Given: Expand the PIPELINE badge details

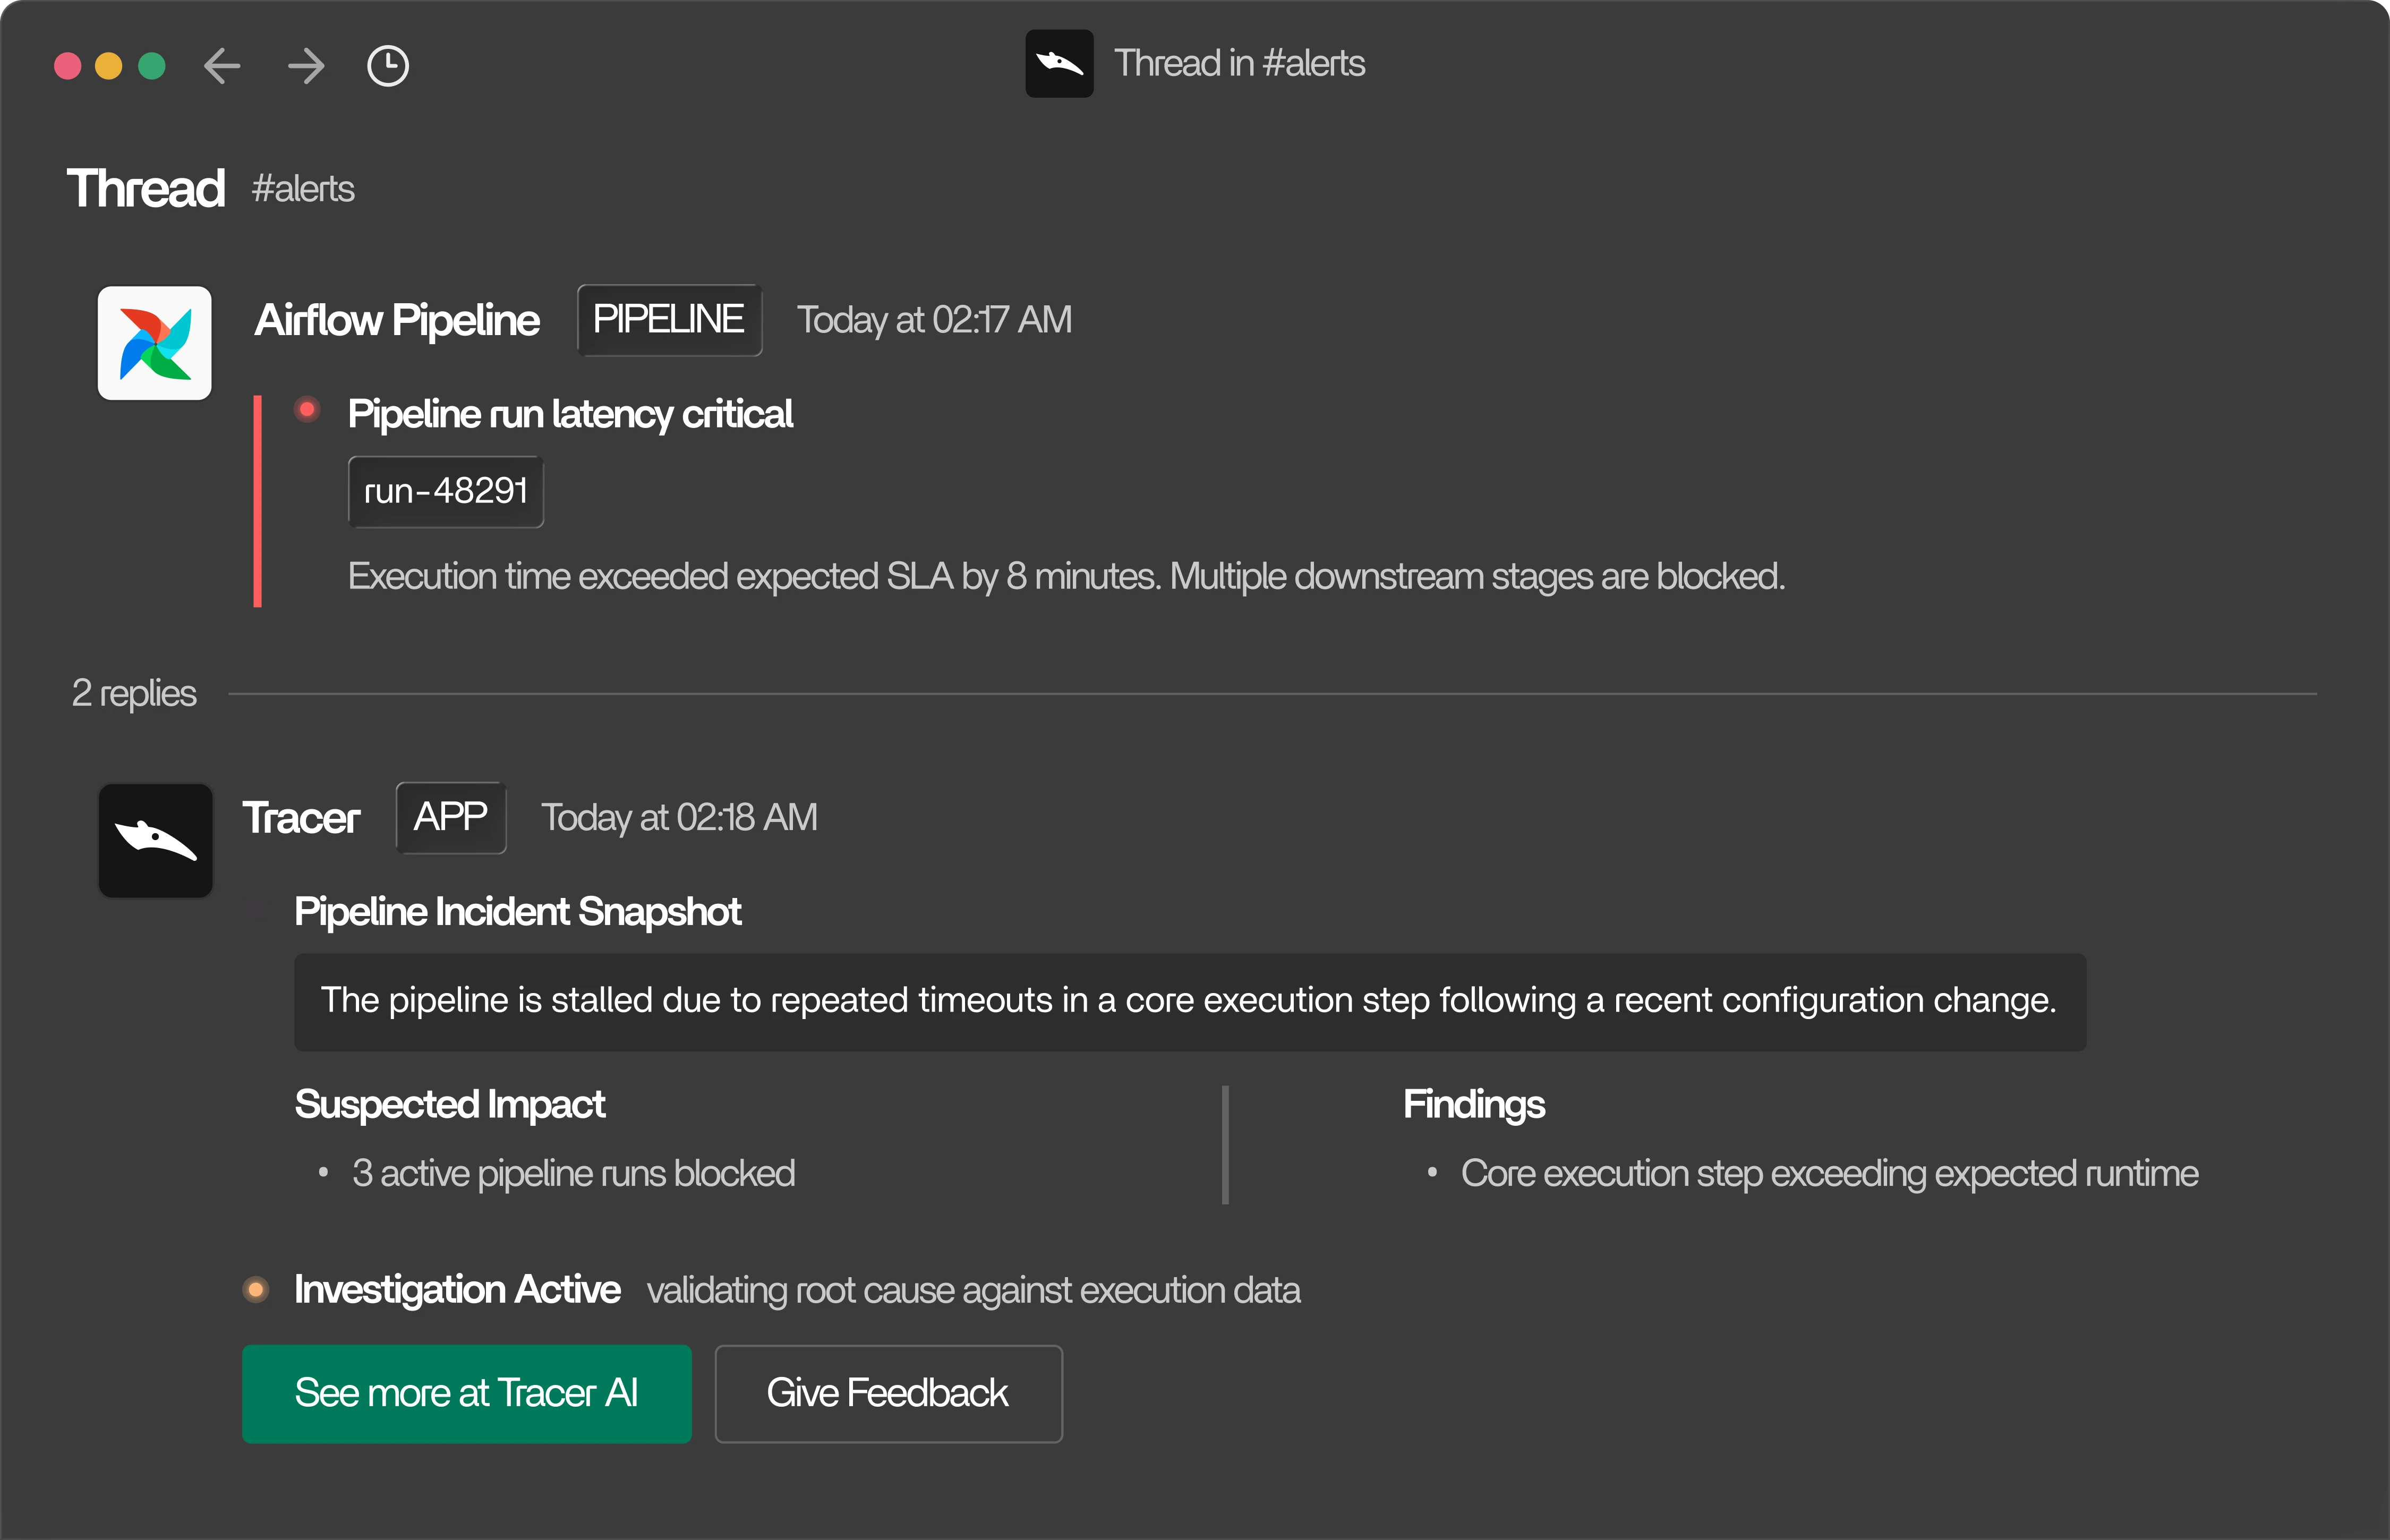Looking at the screenshot, I should coord(669,319).
